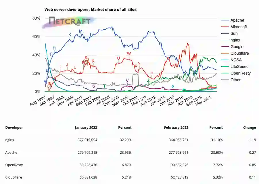Click the "Change" column header
This screenshot has width=259, height=184.
click(x=249, y=127)
